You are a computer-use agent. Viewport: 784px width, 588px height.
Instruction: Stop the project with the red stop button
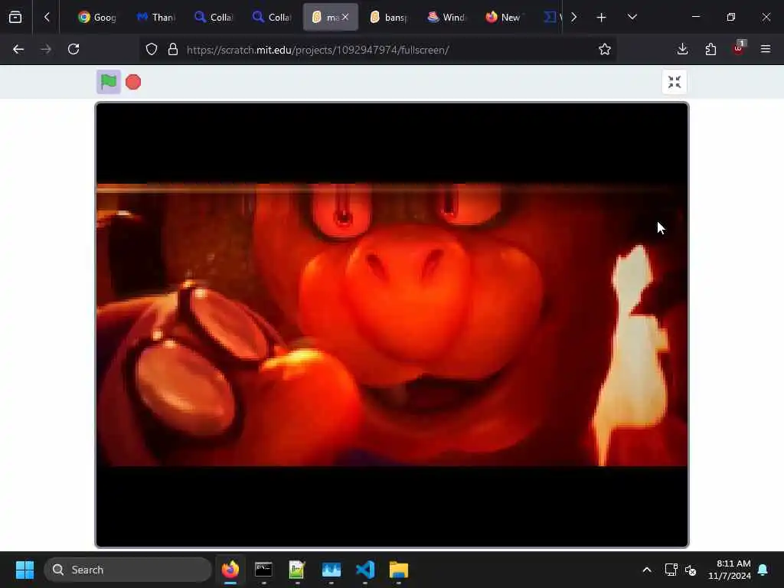click(x=133, y=82)
